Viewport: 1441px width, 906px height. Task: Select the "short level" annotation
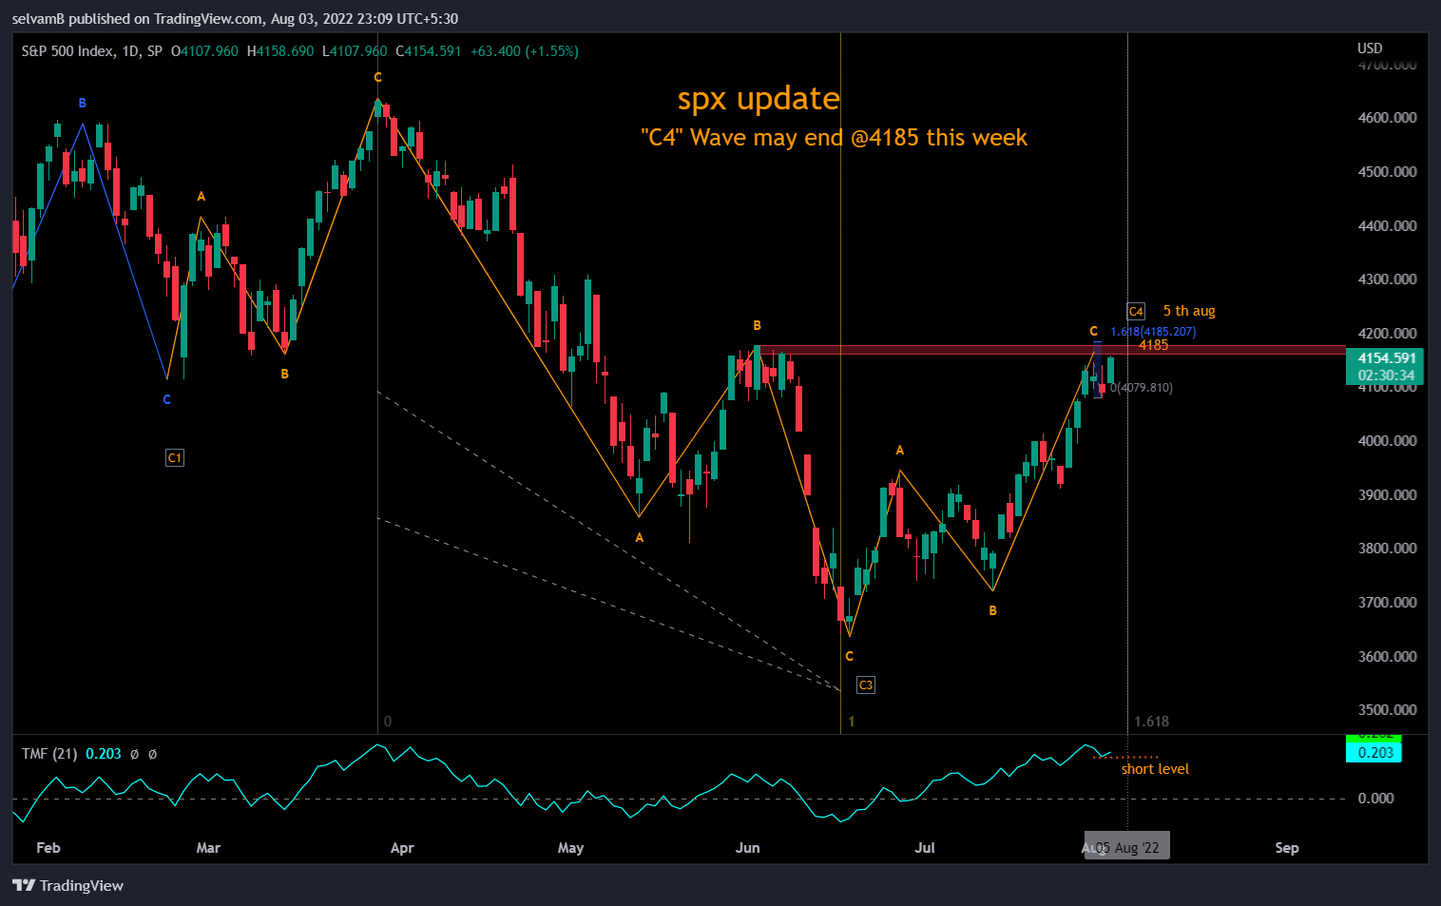coord(1155,769)
